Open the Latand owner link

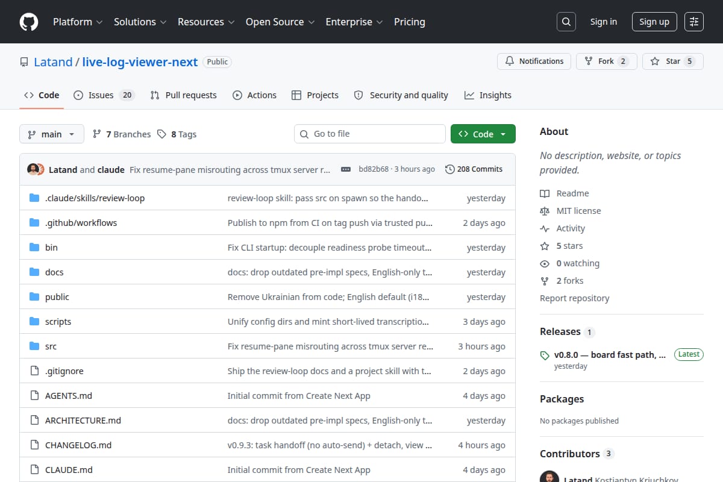coord(53,61)
